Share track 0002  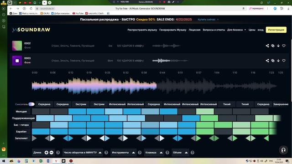[x=267, y=46]
